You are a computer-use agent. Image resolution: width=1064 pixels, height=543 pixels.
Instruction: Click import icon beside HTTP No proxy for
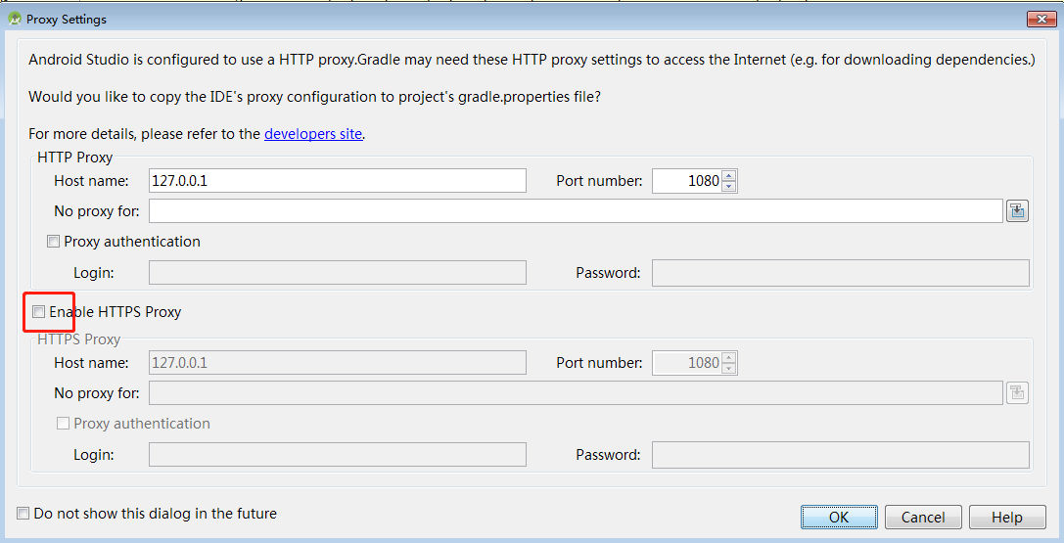tap(1017, 210)
